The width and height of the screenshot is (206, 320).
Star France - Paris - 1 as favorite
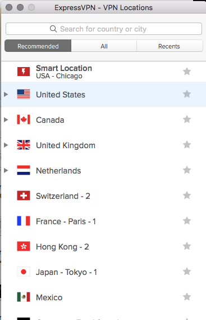[x=187, y=221]
